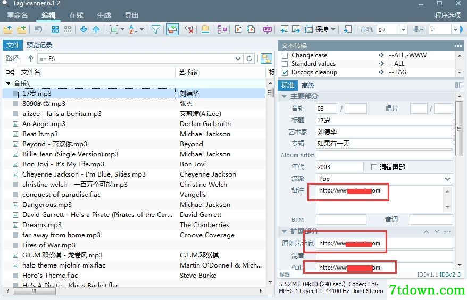Click the remove tags icon

tap(189, 29)
